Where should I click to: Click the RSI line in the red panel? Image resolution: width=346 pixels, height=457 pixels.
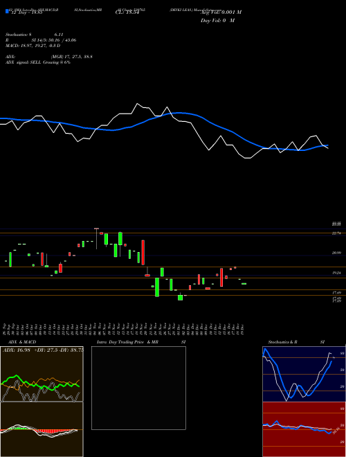297,427
